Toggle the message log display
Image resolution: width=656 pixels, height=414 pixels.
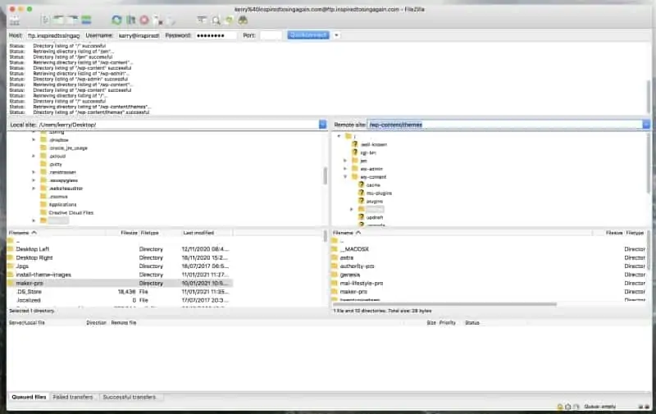pyautogui.click(x=47, y=20)
